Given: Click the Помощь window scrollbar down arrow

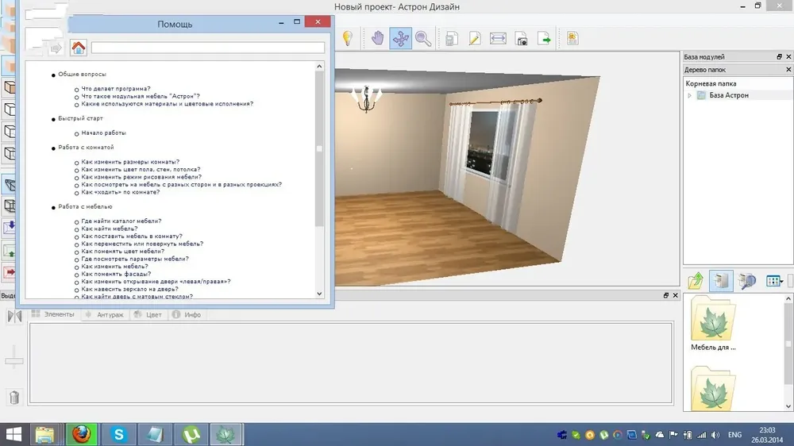Looking at the screenshot, I should (x=319, y=294).
